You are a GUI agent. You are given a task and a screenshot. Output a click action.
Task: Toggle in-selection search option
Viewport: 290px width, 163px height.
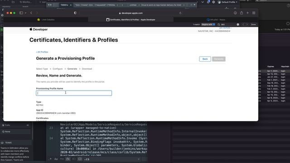[x=74, y=159]
